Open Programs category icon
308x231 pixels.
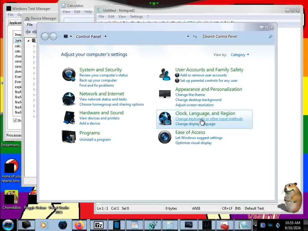[69, 137]
